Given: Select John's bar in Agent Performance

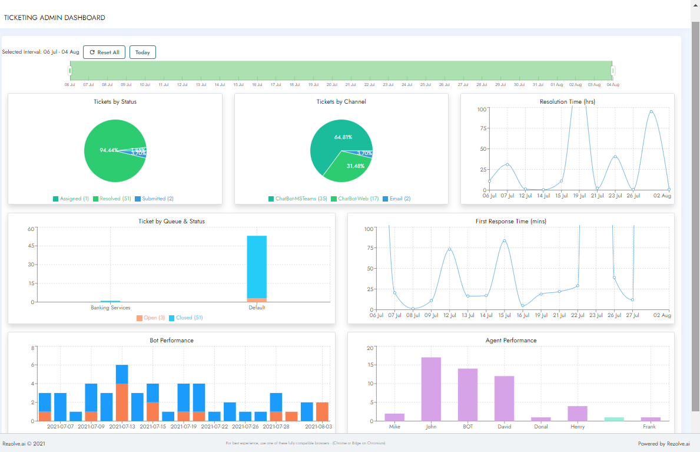Looking at the screenshot, I should tap(430, 389).
